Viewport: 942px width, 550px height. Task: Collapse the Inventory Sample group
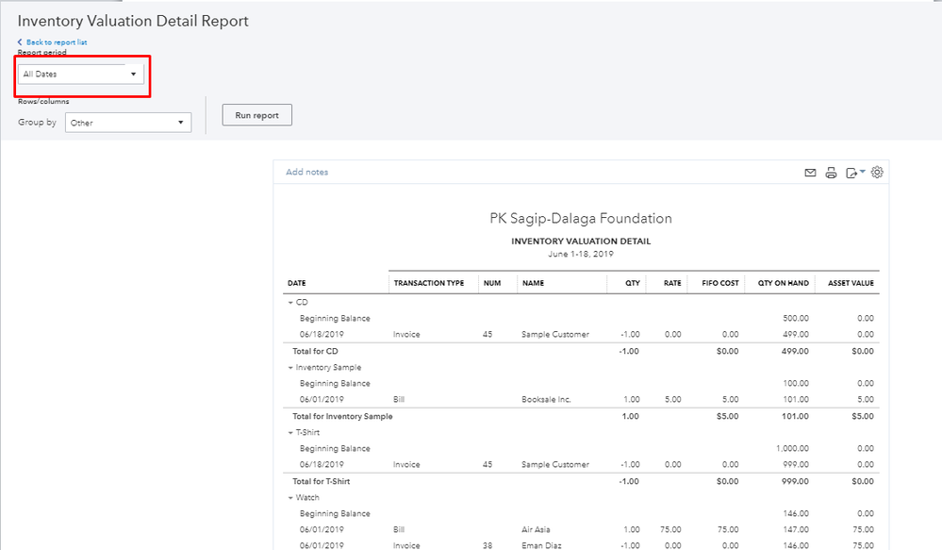(x=290, y=368)
